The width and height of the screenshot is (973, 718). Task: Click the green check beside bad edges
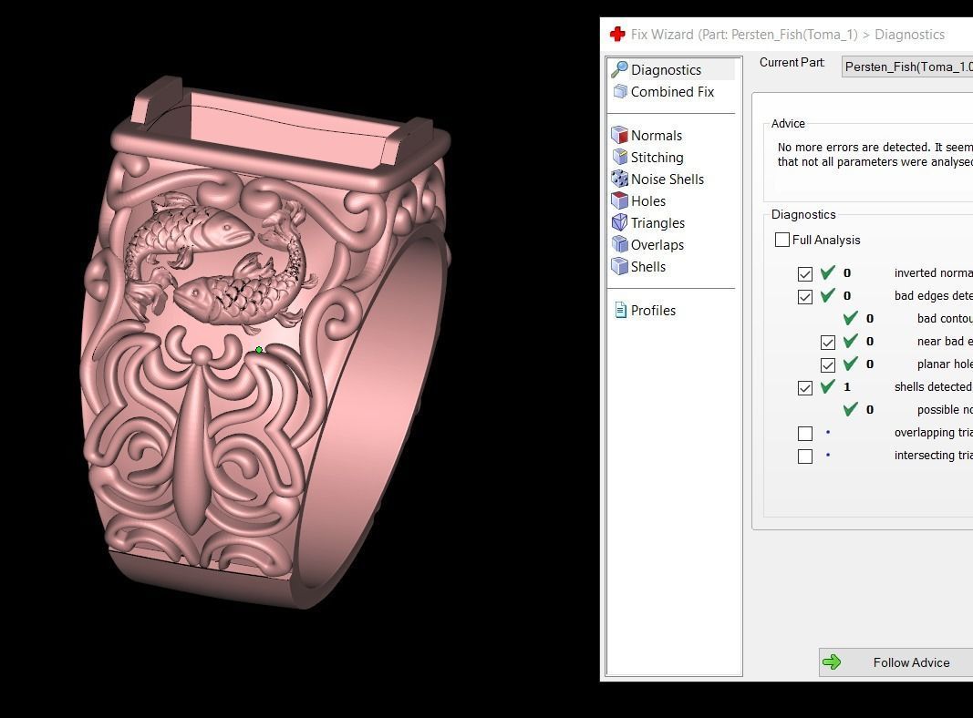point(828,295)
